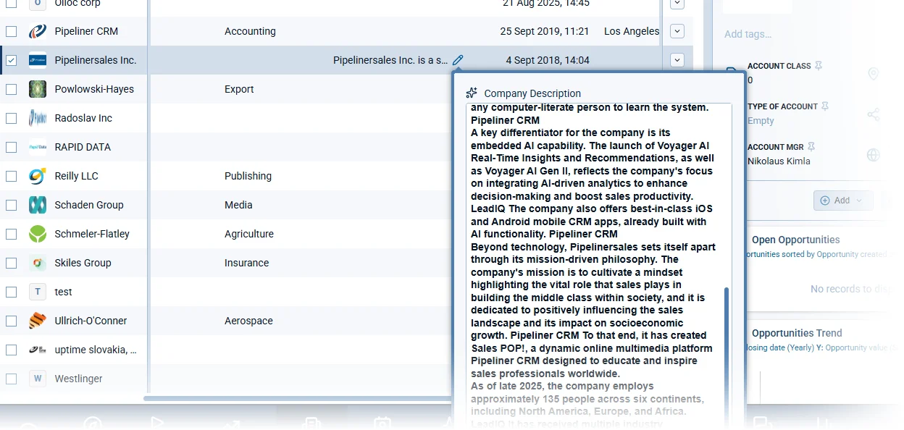904x430 pixels.
Task: Uncheck the Pipelinersales Inc. row checkbox
Action: pyautogui.click(x=12, y=60)
